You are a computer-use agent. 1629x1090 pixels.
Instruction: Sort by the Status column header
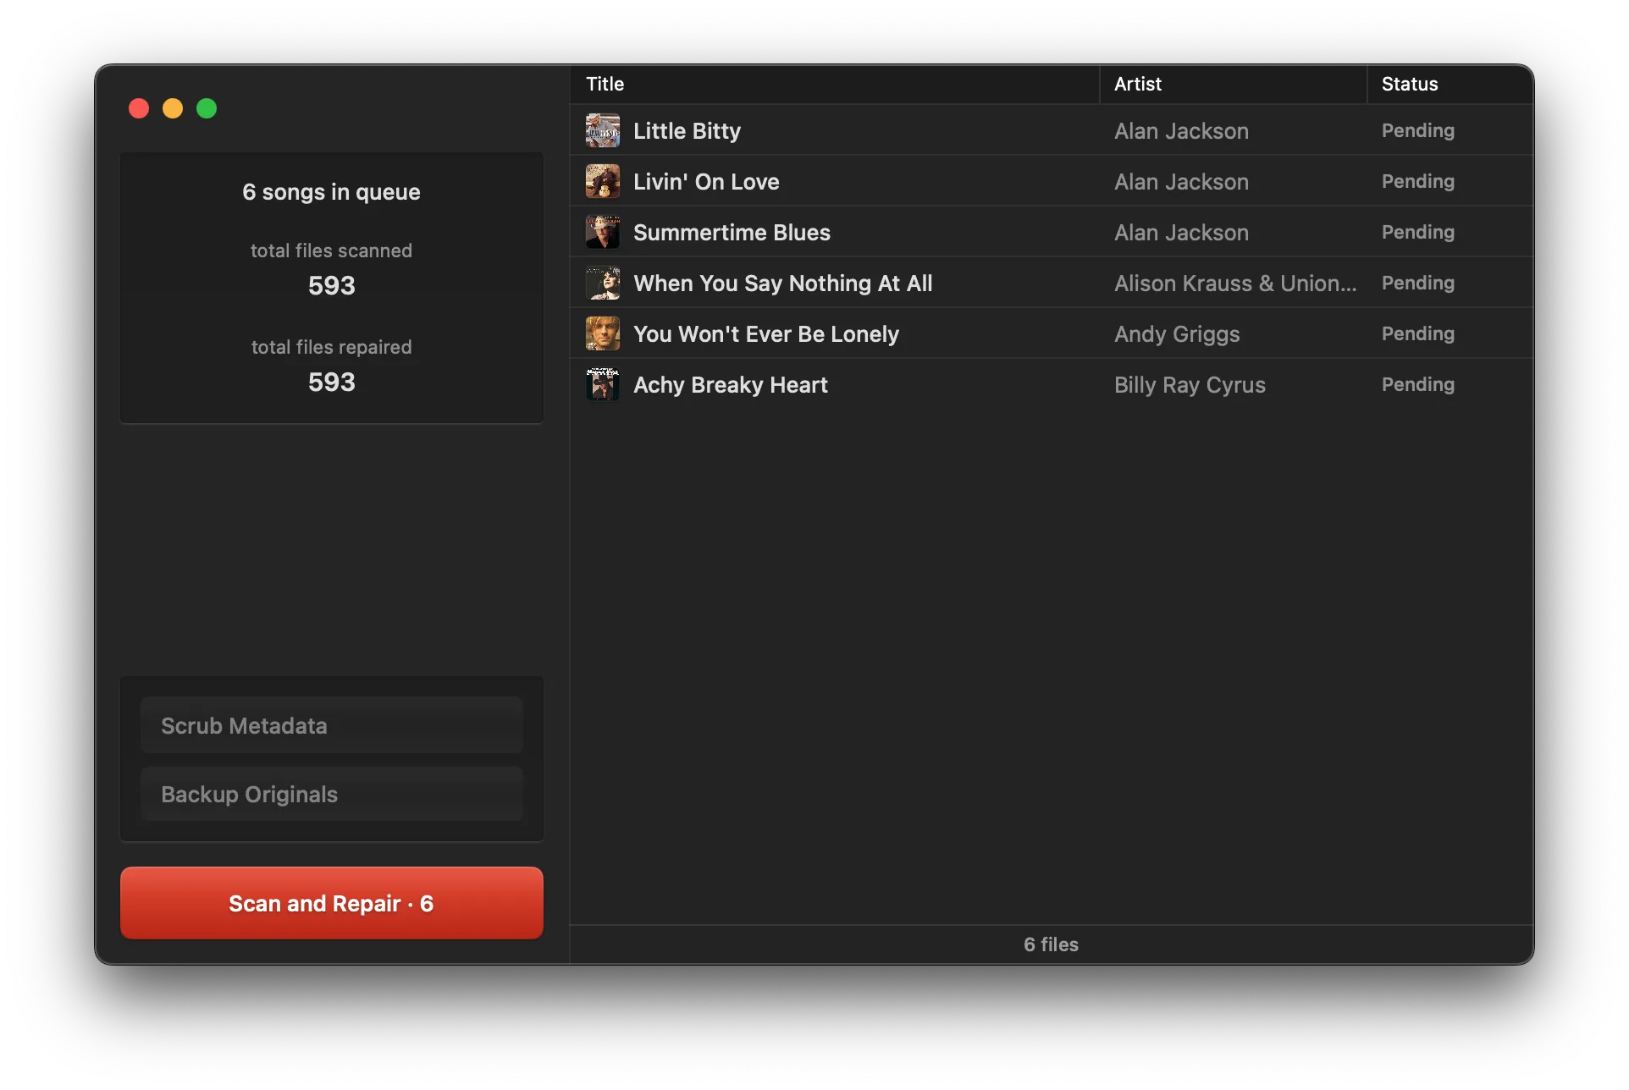click(x=1450, y=84)
